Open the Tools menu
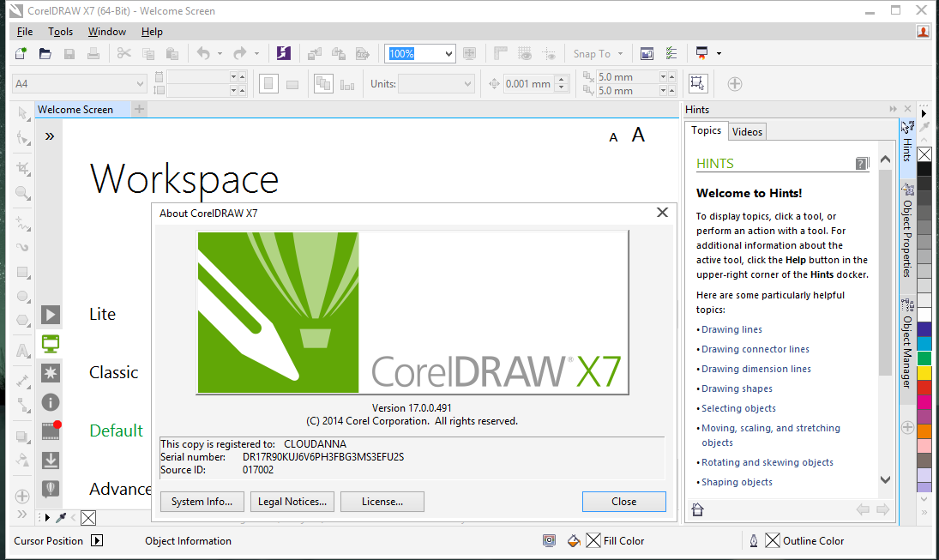 (x=61, y=32)
